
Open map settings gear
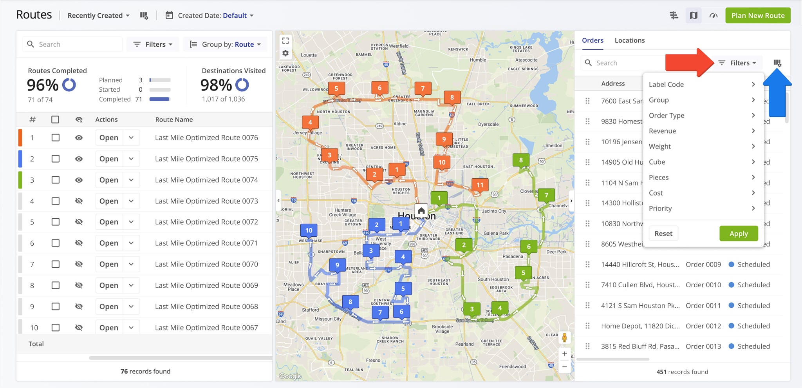[x=285, y=53]
